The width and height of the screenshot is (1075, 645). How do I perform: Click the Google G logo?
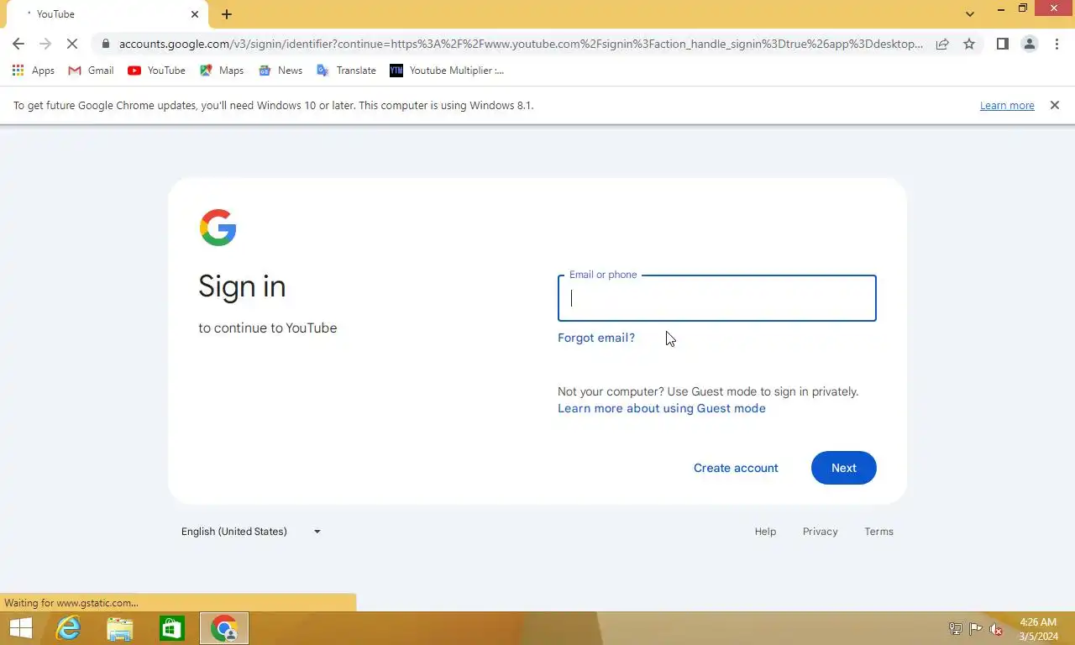click(218, 228)
